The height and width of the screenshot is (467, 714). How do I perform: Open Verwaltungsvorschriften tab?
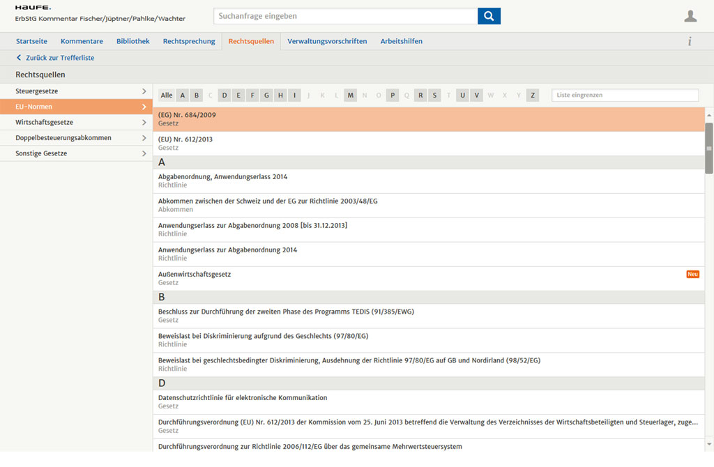[x=327, y=41]
